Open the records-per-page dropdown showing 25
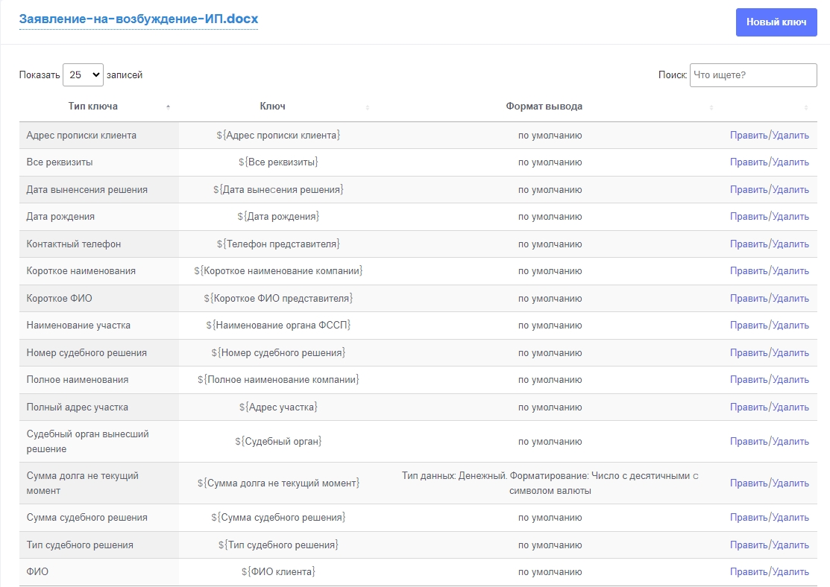 click(x=83, y=74)
